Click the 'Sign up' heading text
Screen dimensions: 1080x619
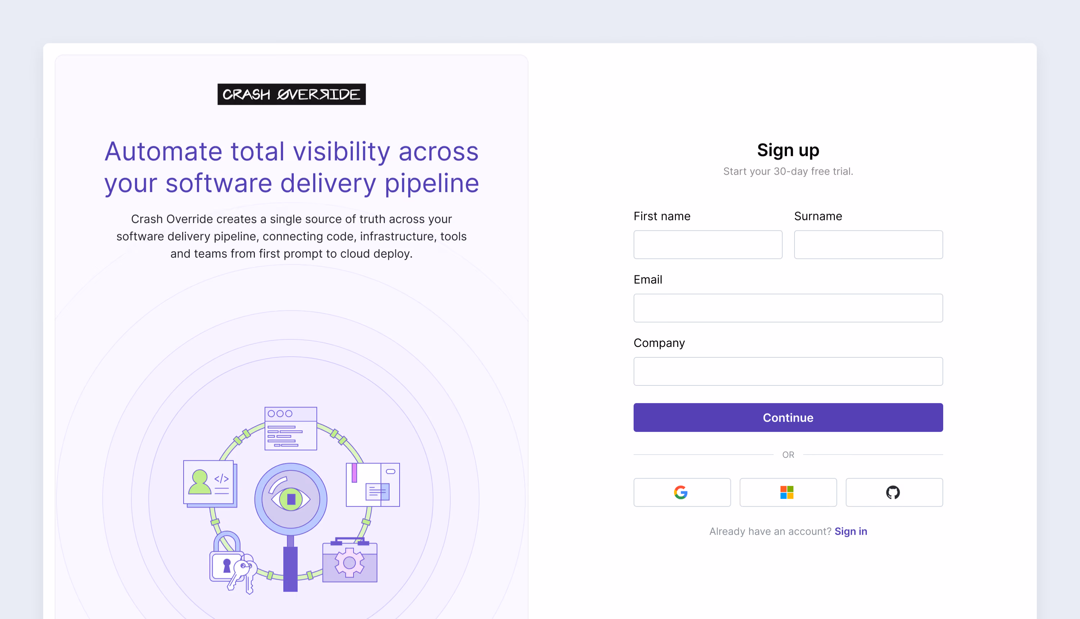coord(788,150)
